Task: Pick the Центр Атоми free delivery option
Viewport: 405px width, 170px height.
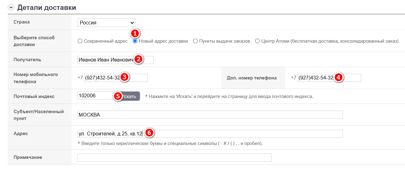Action: (x=257, y=41)
